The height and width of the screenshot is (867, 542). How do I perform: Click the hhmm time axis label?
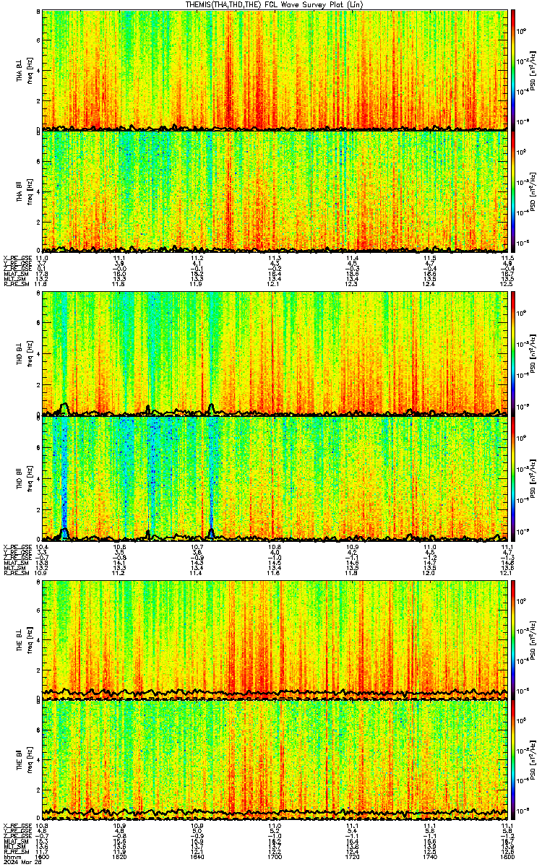tap(11, 856)
